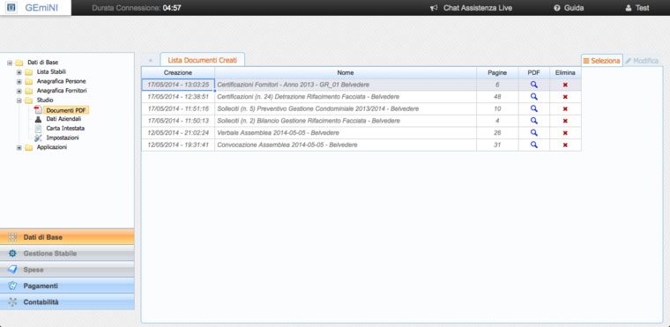The height and width of the screenshot is (327, 670).
Task: Delete Certificazioni Fornitori Anno 2013 document
Action: 565,85
